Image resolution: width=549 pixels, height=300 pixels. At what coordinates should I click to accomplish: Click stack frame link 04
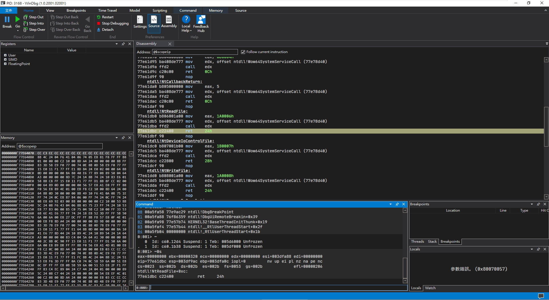pyautogui.click(x=140, y=232)
